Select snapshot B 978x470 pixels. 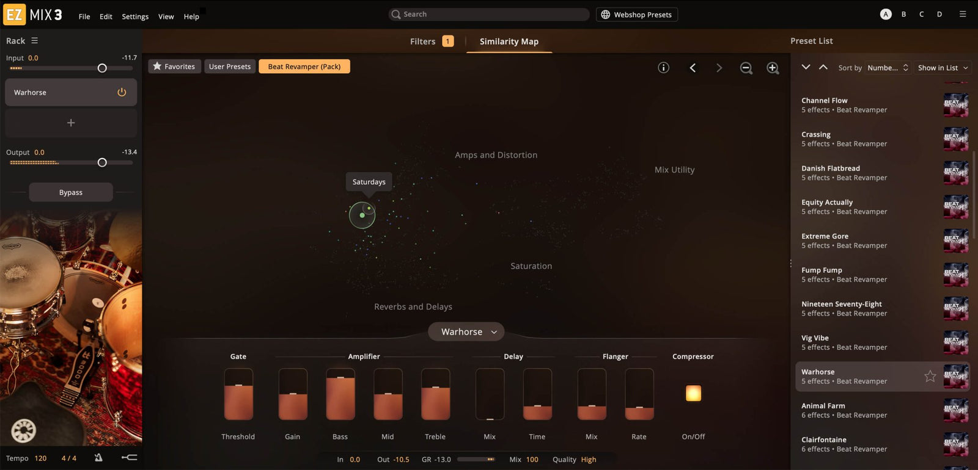(x=903, y=14)
